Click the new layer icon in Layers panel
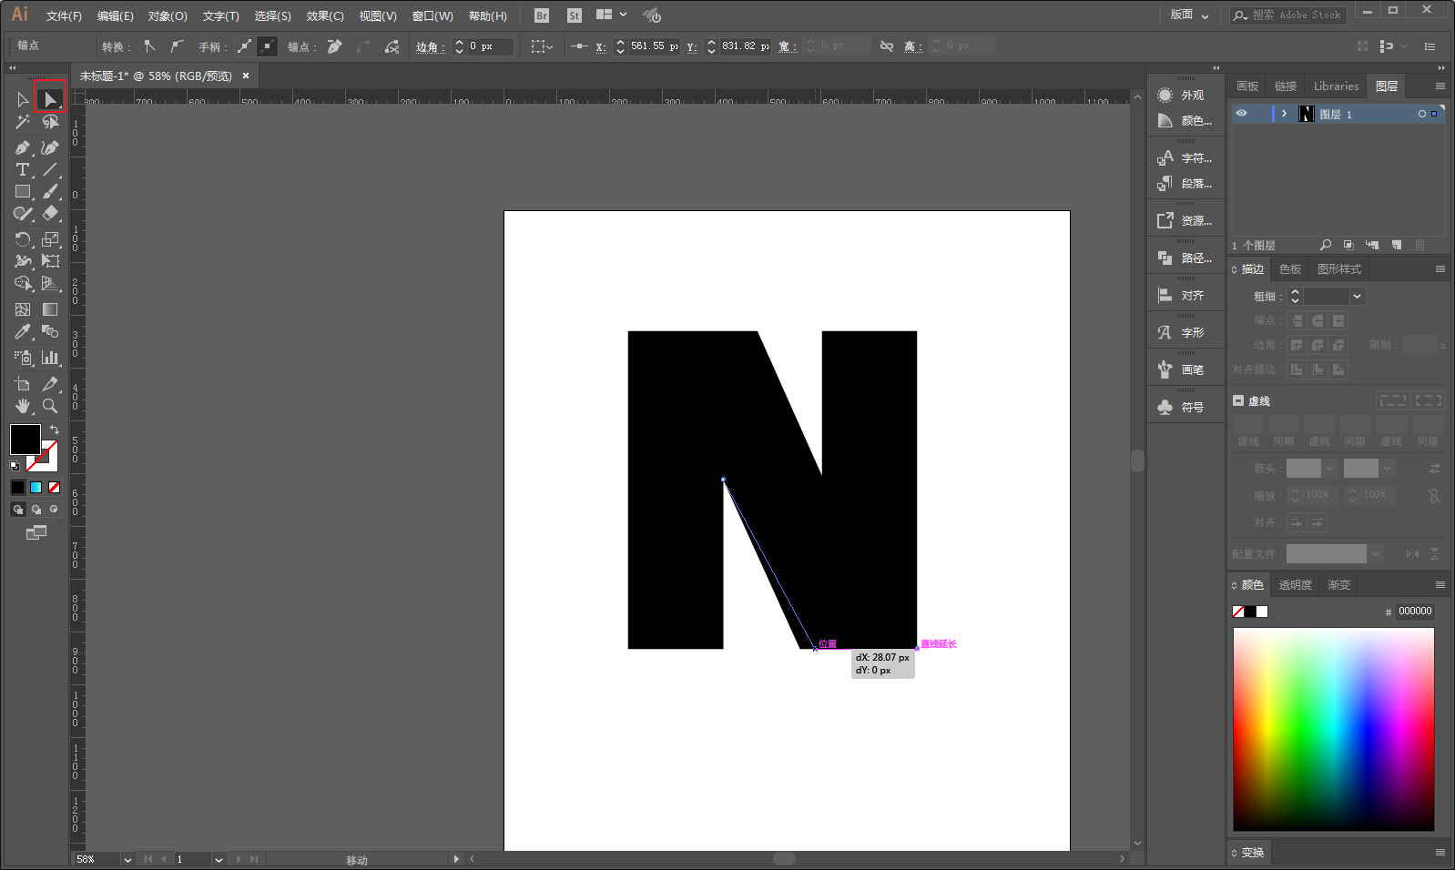 pyautogui.click(x=1397, y=245)
